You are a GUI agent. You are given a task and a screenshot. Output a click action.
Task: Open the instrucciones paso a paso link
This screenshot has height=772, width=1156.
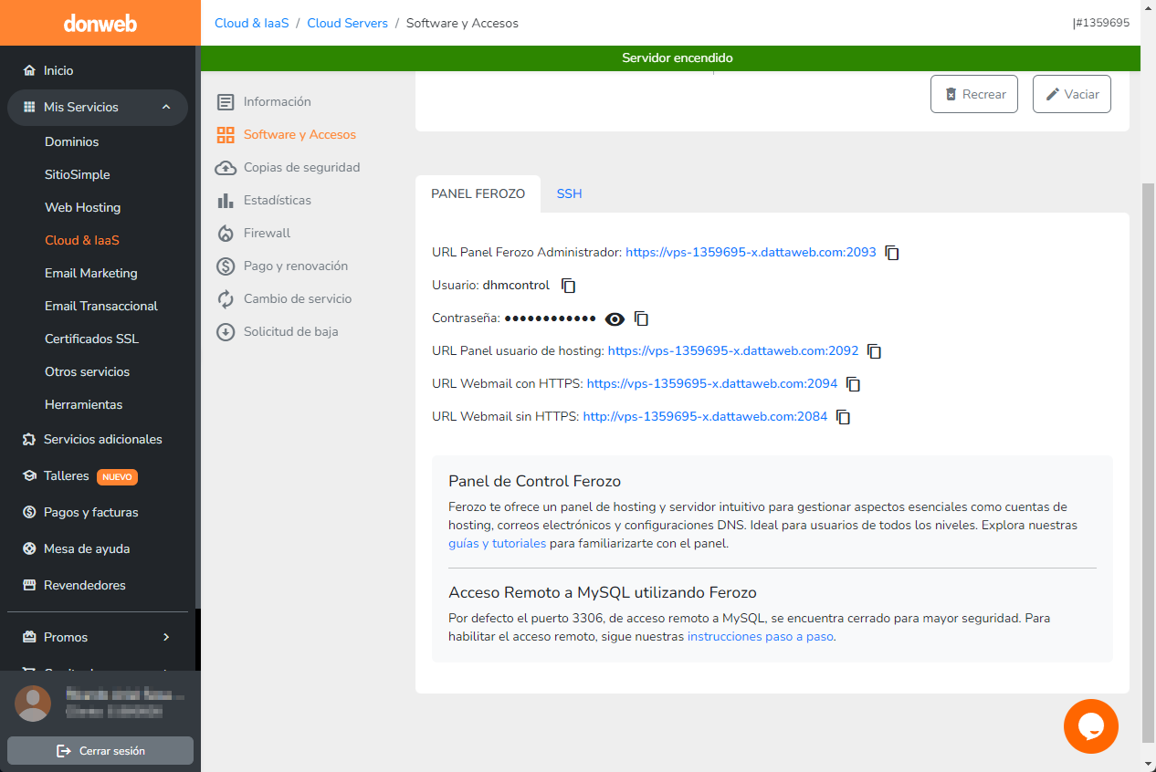point(761,637)
